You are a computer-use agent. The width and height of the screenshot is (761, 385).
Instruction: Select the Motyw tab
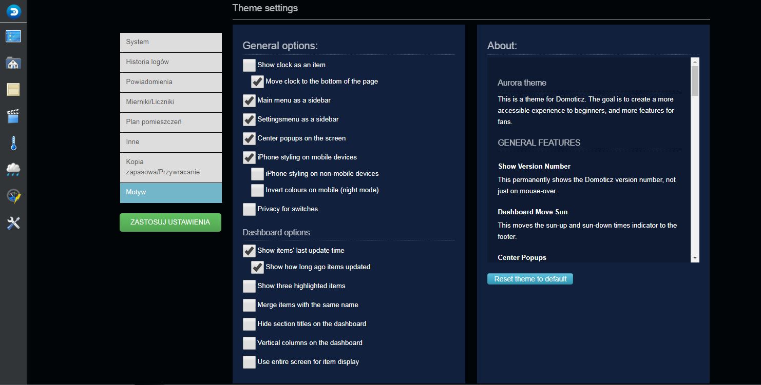point(171,192)
